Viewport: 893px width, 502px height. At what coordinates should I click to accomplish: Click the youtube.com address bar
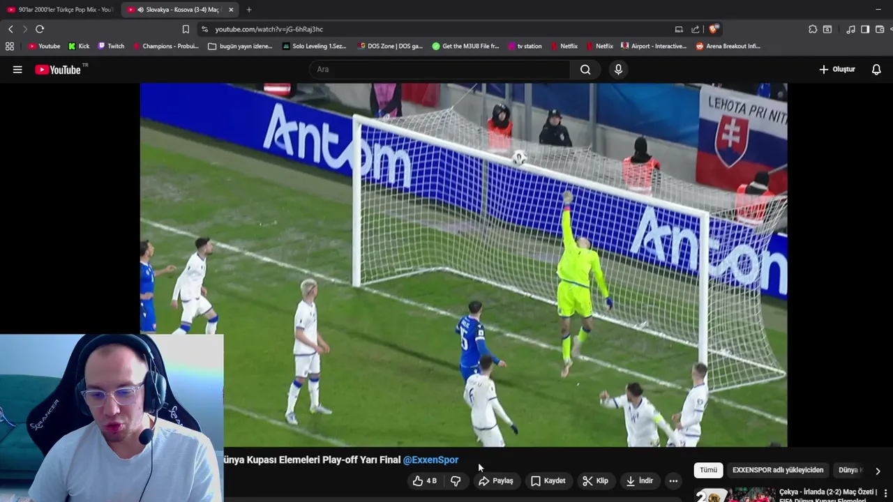click(x=440, y=29)
